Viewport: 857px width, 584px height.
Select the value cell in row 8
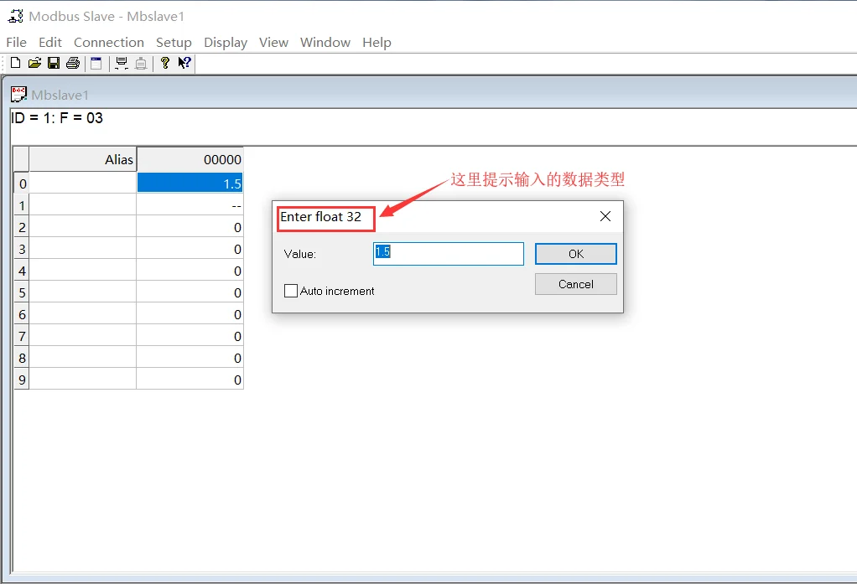[190, 359]
